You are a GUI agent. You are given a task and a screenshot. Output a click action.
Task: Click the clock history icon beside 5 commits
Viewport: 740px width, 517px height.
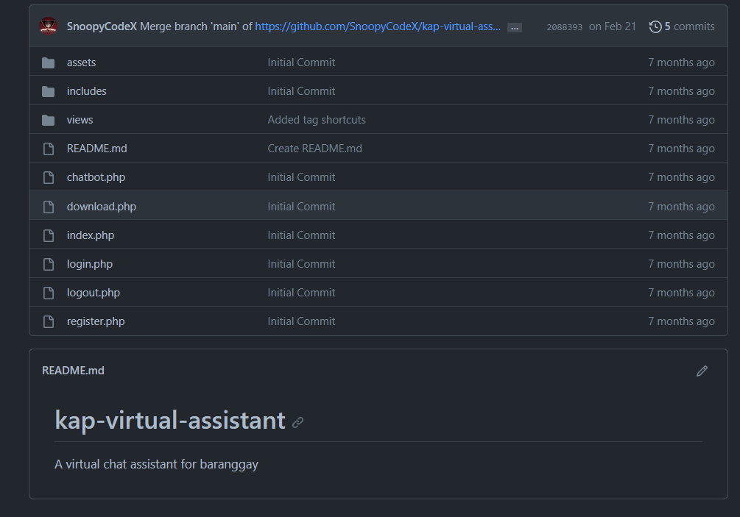pyautogui.click(x=655, y=26)
